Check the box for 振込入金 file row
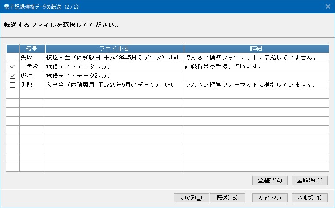The image size is (335, 208). (x=12, y=57)
